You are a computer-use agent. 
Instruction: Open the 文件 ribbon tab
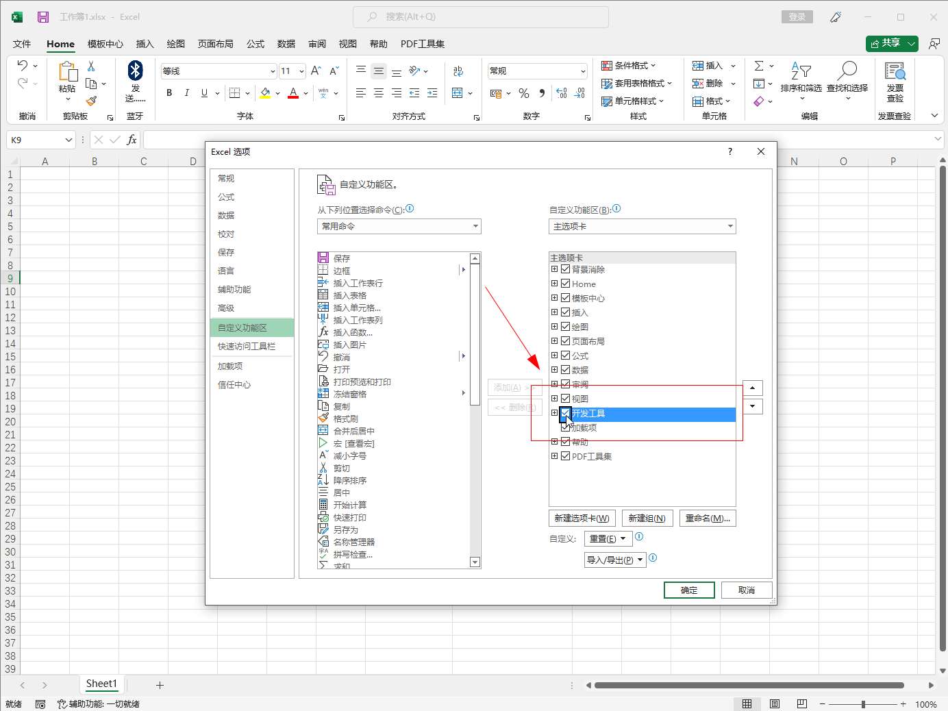22,44
